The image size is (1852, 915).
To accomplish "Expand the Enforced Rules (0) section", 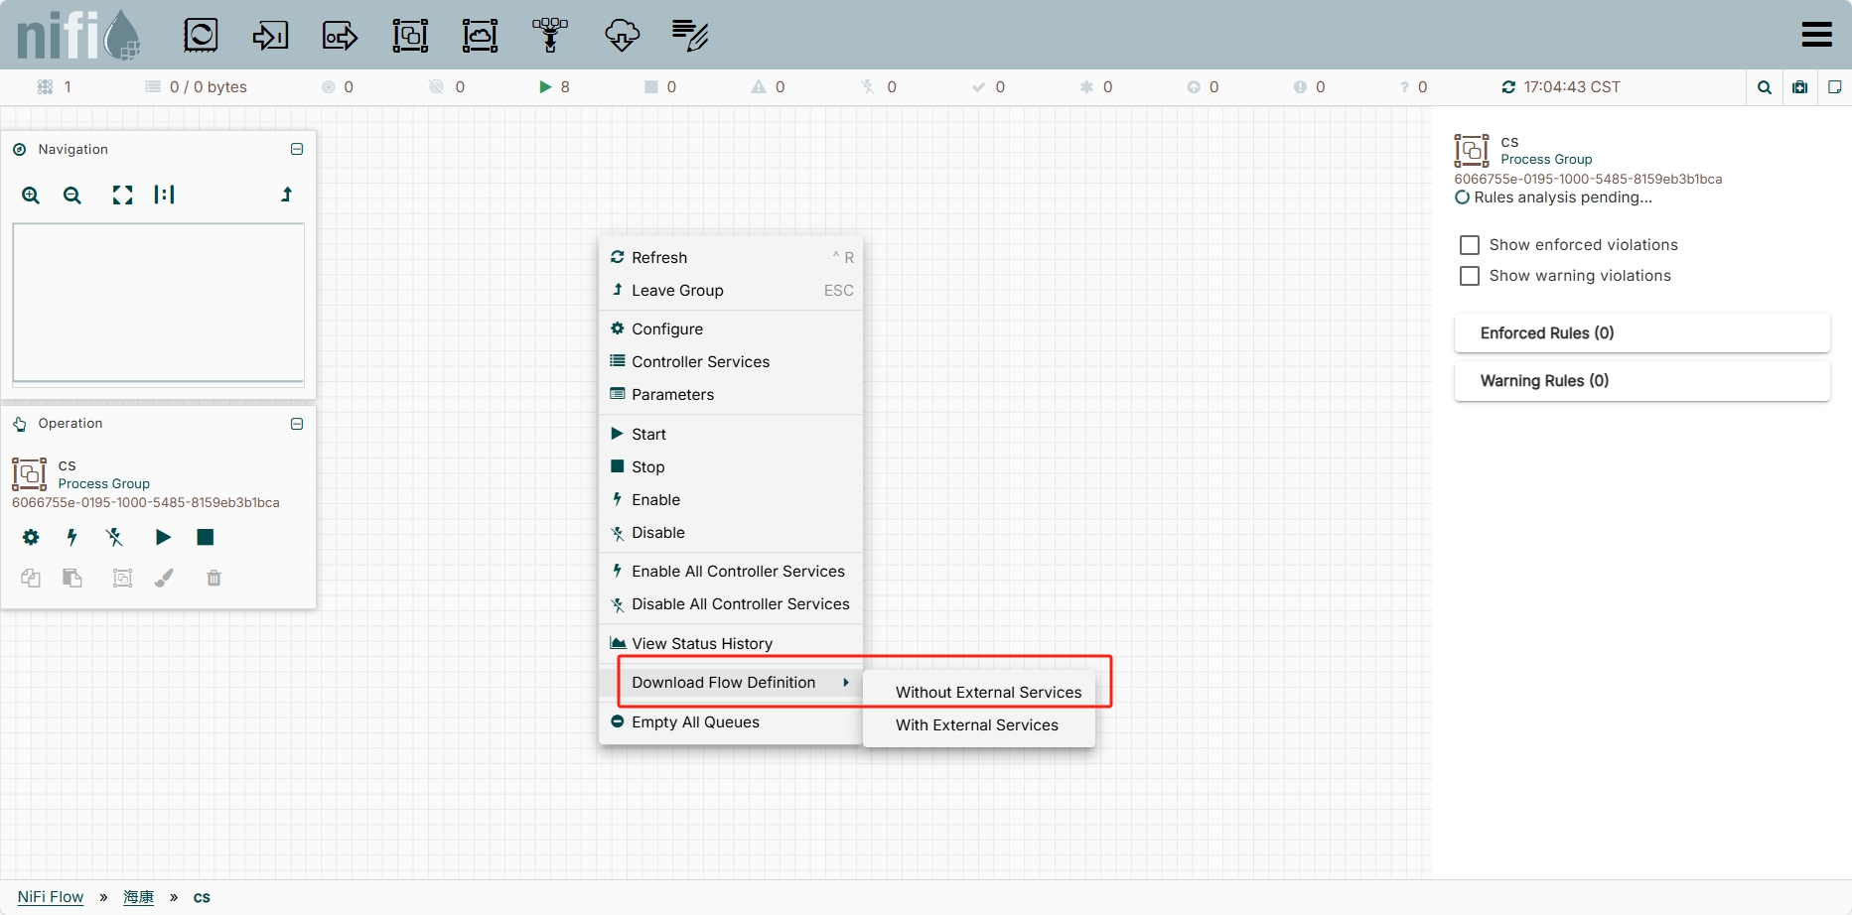I will (x=1641, y=333).
